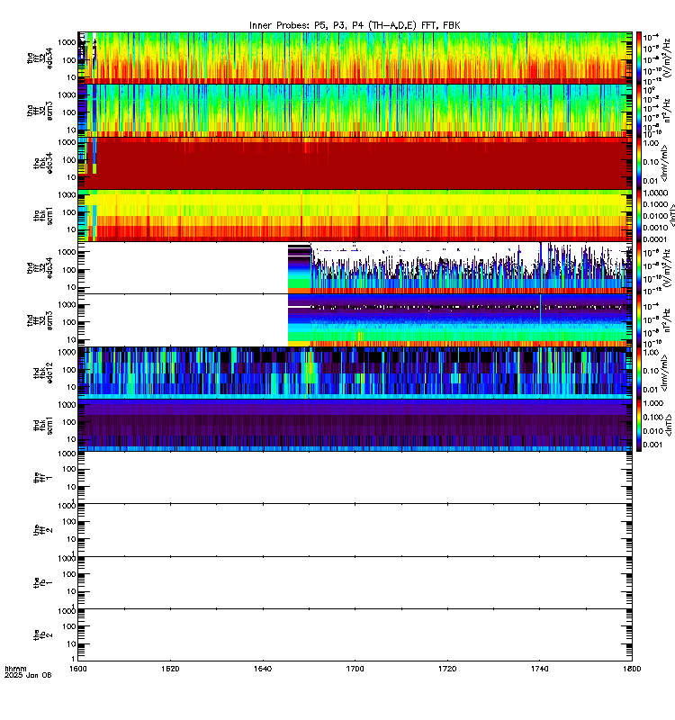Image resolution: width=675 pixels, height=720 pixels.
Task: Click the color bar beside thd fbk edc12
Action: (639, 373)
